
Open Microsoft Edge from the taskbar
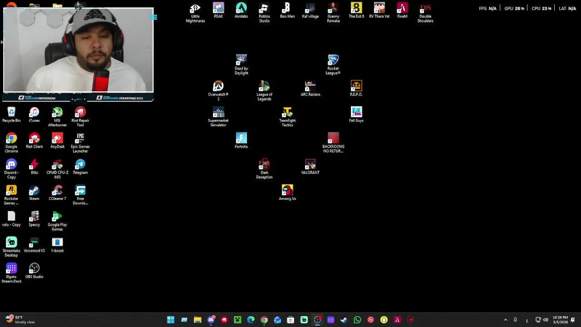click(251, 320)
